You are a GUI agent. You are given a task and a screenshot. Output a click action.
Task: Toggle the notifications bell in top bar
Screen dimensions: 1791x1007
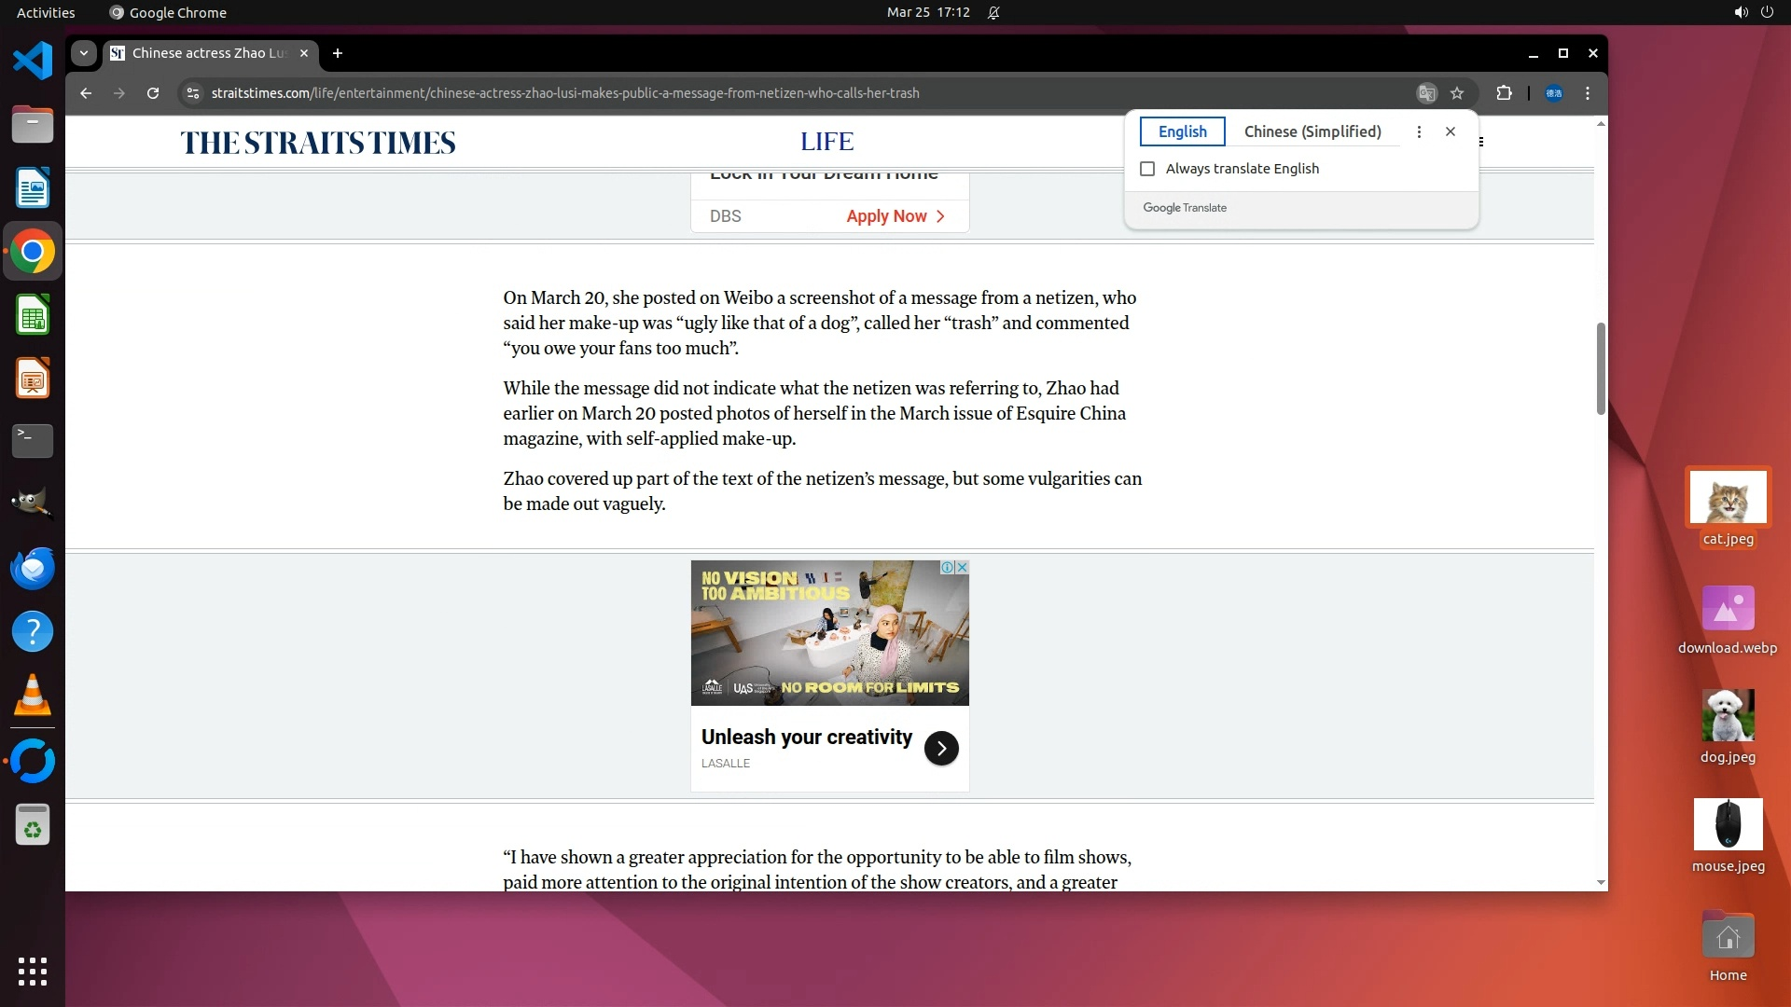point(993,13)
